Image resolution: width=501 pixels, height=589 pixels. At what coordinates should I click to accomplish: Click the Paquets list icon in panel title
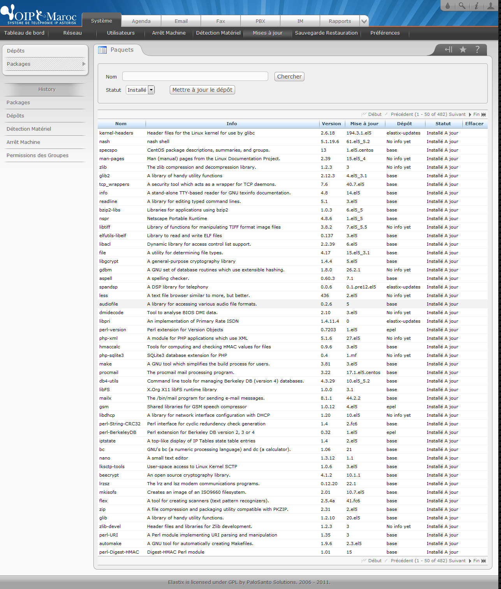[x=102, y=50]
